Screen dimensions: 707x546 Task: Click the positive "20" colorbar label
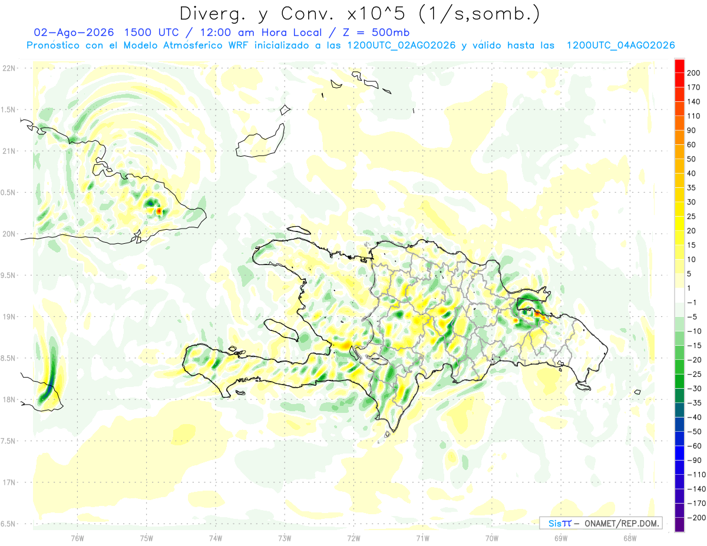coord(692,231)
